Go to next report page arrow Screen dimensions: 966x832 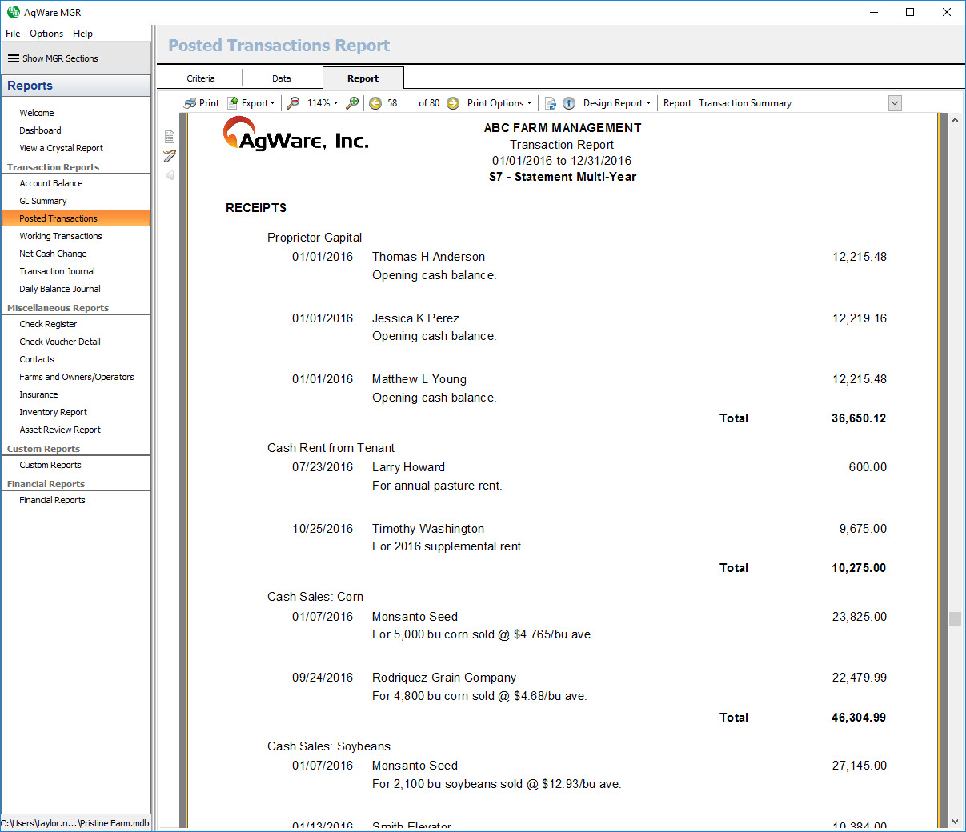[x=453, y=103]
